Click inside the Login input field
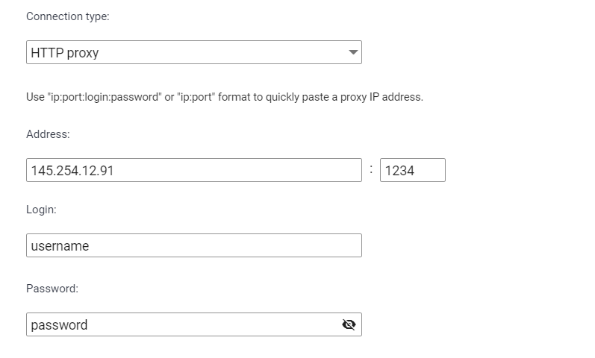The width and height of the screenshot is (595, 358). pyautogui.click(x=194, y=245)
